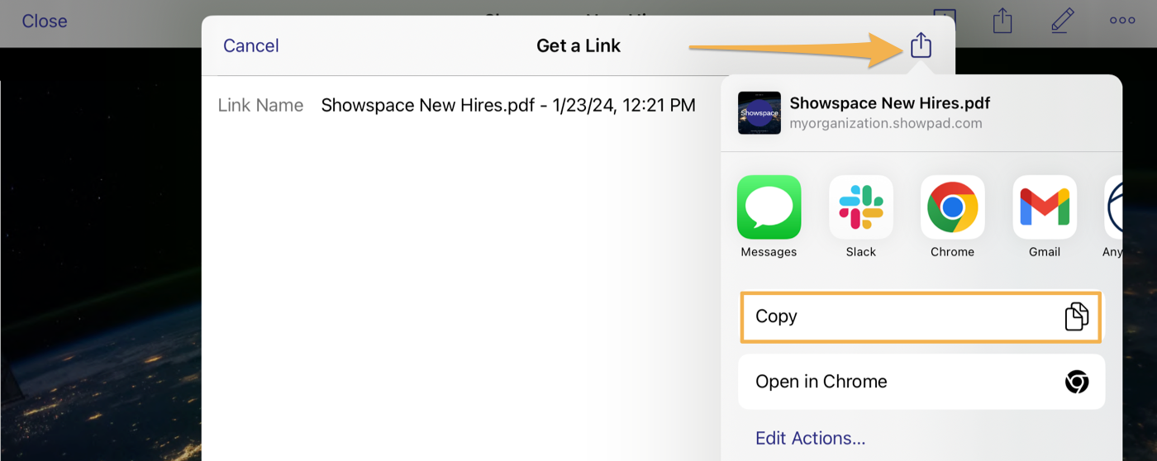Share the link through Gmail

coord(1045,207)
